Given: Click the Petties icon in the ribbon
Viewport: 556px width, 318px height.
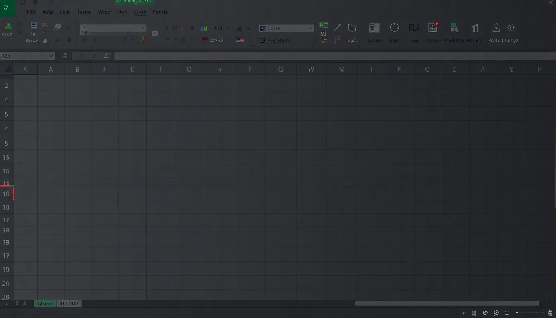Looking at the screenshot, I should [475, 28].
